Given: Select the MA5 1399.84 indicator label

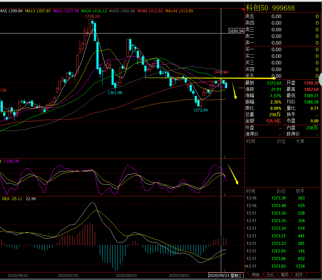Looking at the screenshot, I should 11,11.
